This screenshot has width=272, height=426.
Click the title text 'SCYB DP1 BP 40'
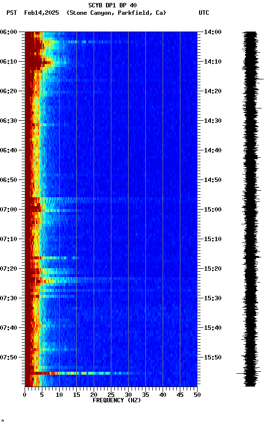point(112,5)
